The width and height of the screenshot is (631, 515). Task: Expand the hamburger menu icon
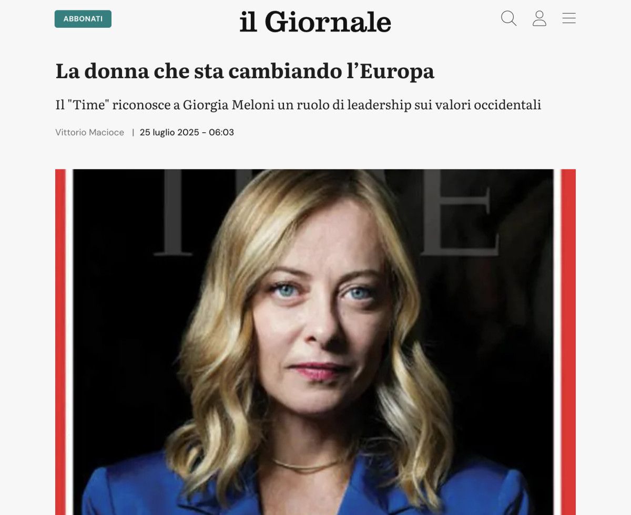pos(569,18)
